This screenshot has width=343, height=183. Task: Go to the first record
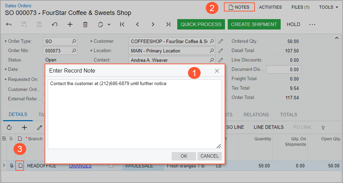click(122, 24)
